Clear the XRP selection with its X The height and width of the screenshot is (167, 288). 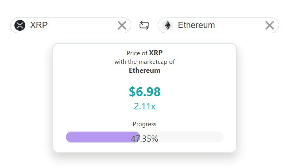122,25
